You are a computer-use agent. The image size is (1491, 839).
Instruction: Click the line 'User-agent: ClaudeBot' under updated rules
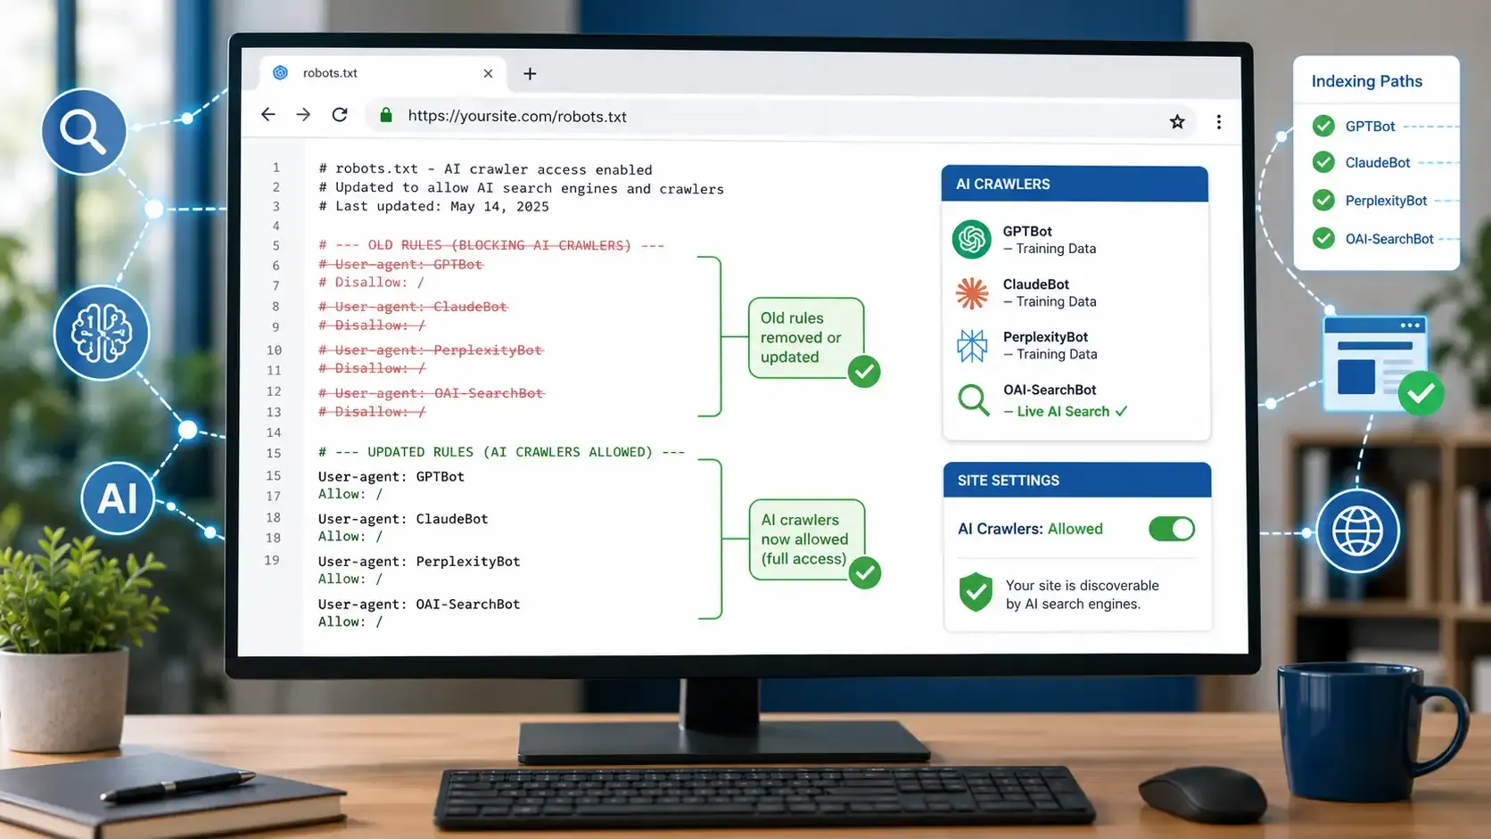[x=403, y=518]
